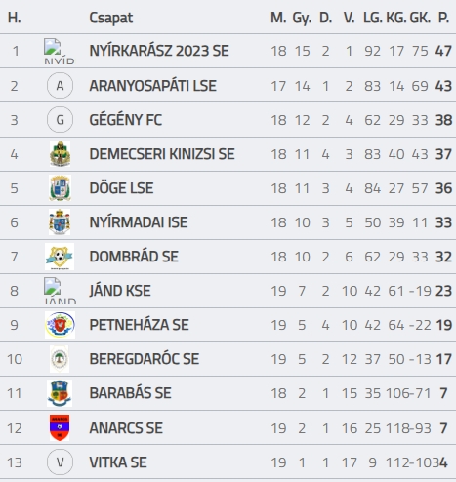Click the Aranyosapáti LSE letter A badge
This screenshot has width=456, height=482.
click(x=60, y=86)
